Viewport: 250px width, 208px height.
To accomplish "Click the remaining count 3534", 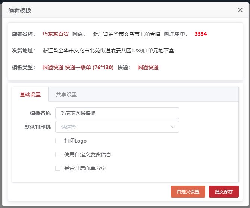I will (x=201, y=34).
